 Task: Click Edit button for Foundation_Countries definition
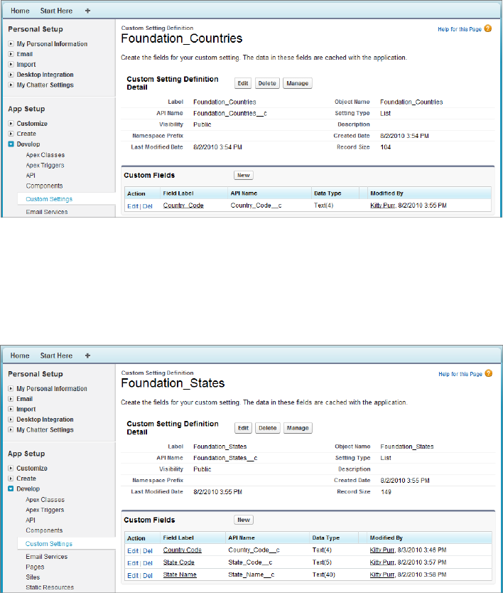click(x=243, y=83)
